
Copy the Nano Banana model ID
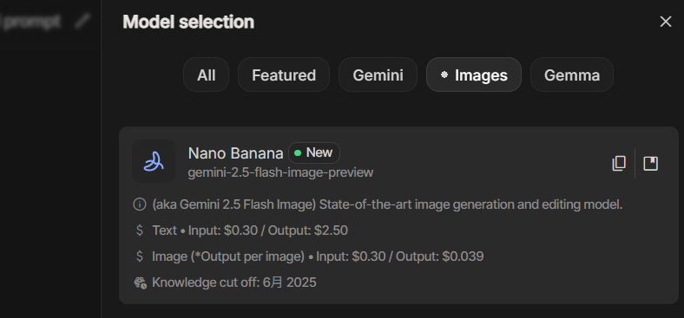(619, 164)
